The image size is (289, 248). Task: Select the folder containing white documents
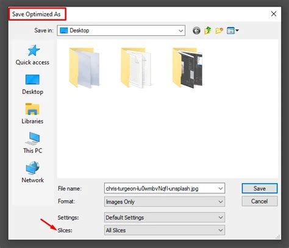pos(136,68)
